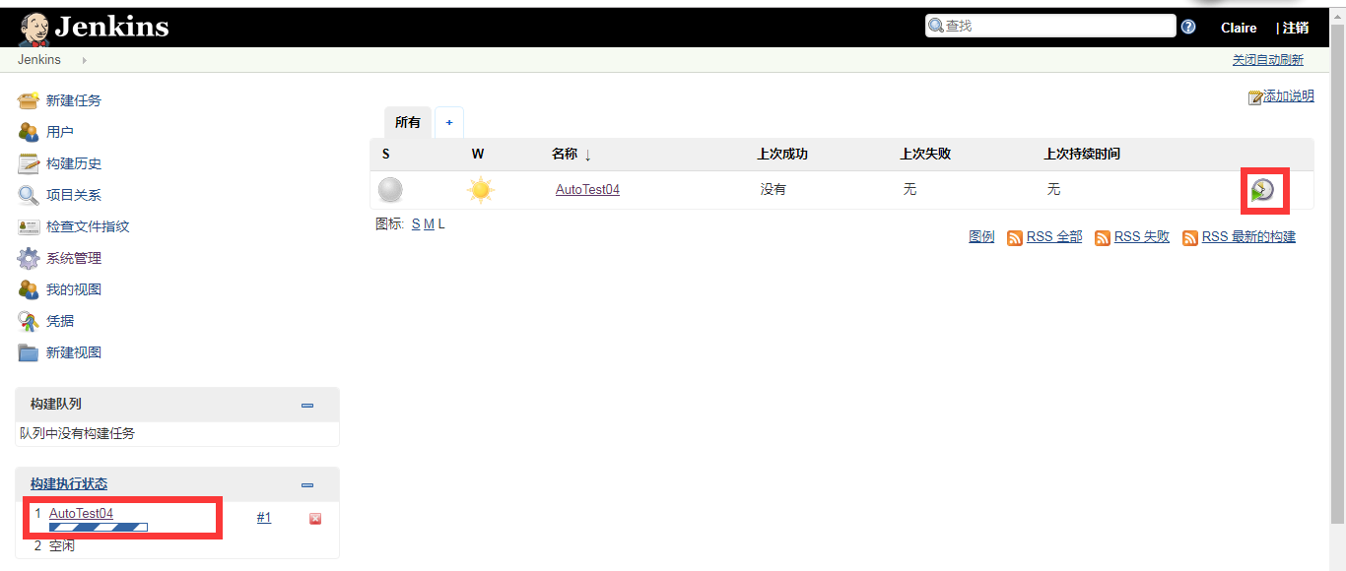Screen dimensions: 1346x571
Task: Open 新建任务 menu link
Action: 74,100
